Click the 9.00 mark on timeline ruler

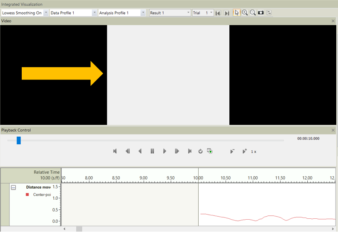(143, 178)
